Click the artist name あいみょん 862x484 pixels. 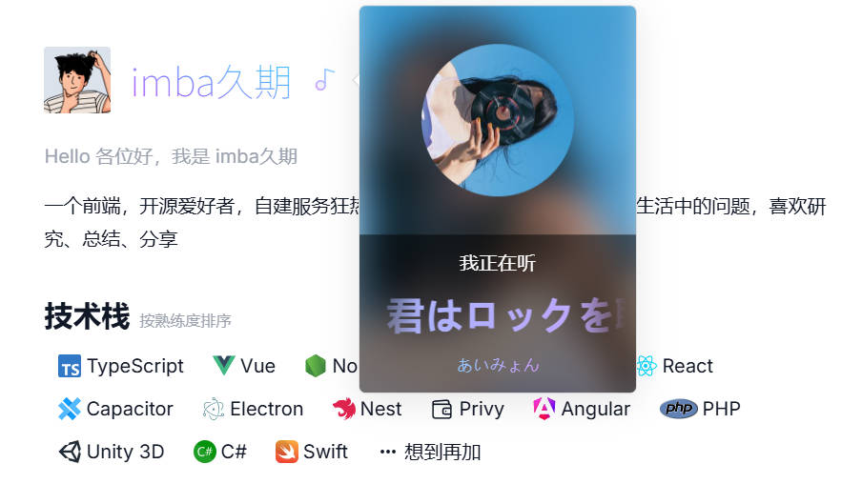[498, 365]
